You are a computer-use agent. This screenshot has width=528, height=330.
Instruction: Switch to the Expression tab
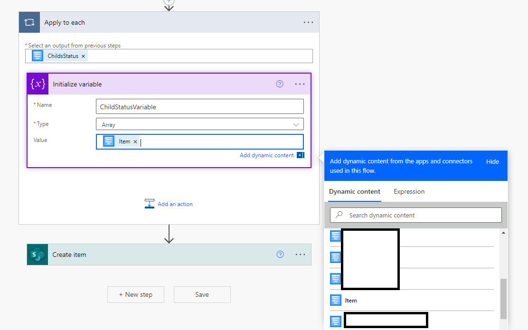tap(409, 192)
